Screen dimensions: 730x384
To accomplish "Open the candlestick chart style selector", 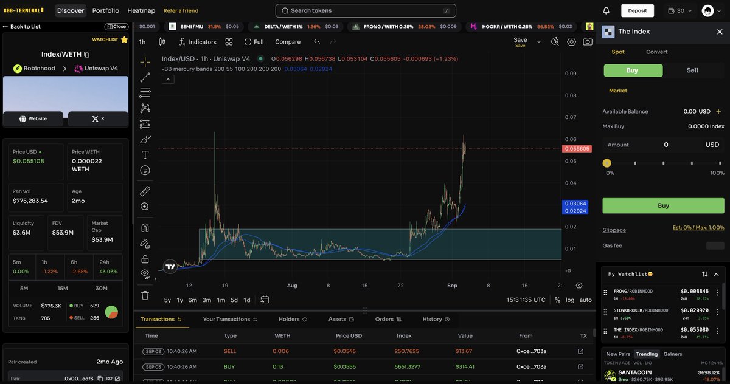I will (x=162, y=42).
